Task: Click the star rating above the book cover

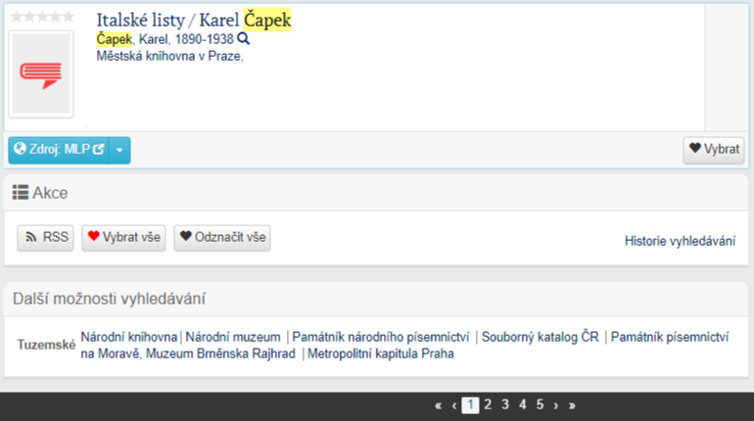Action: [41, 18]
